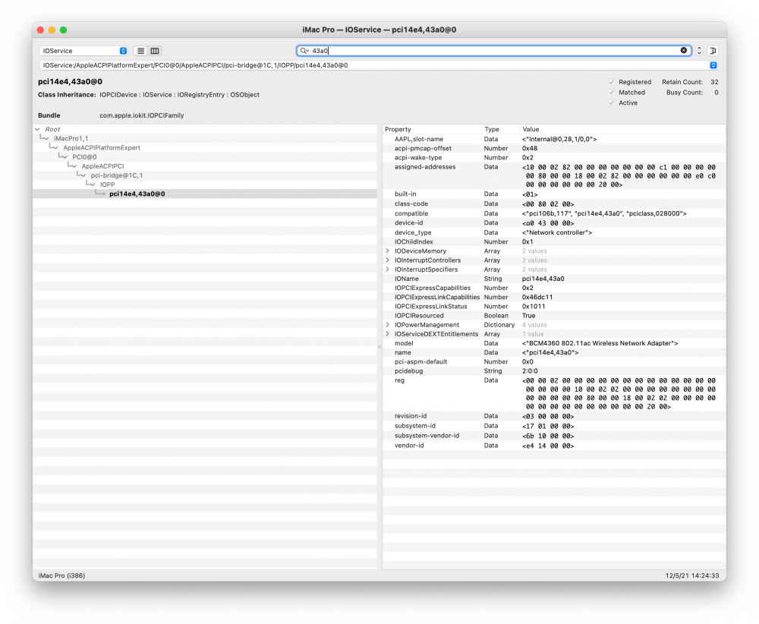Select IOPCIExpressCapabilities property
This screenshot has height=624, width=759.
(x=554, y=288)
